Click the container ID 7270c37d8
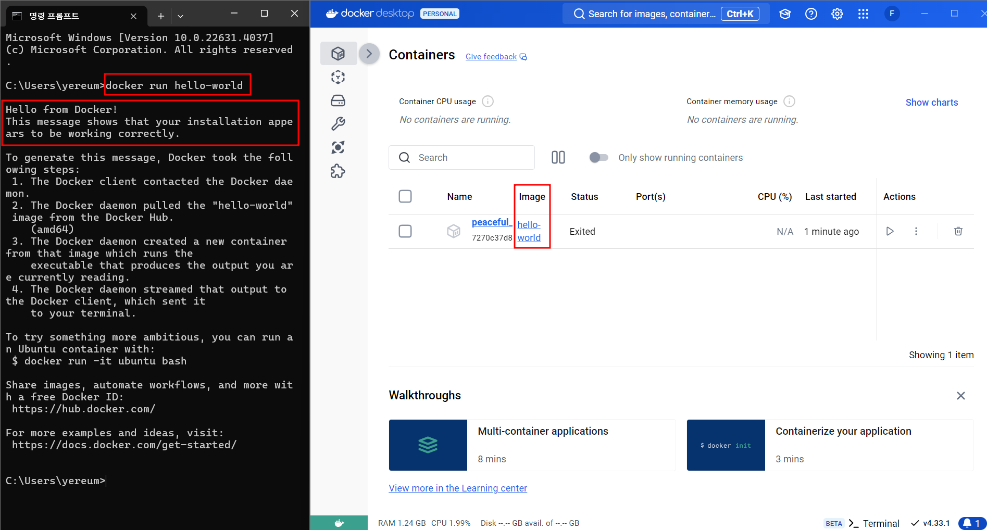Viewport: 987px width, 530px height. pyautogui.click(x=492, y=238)
